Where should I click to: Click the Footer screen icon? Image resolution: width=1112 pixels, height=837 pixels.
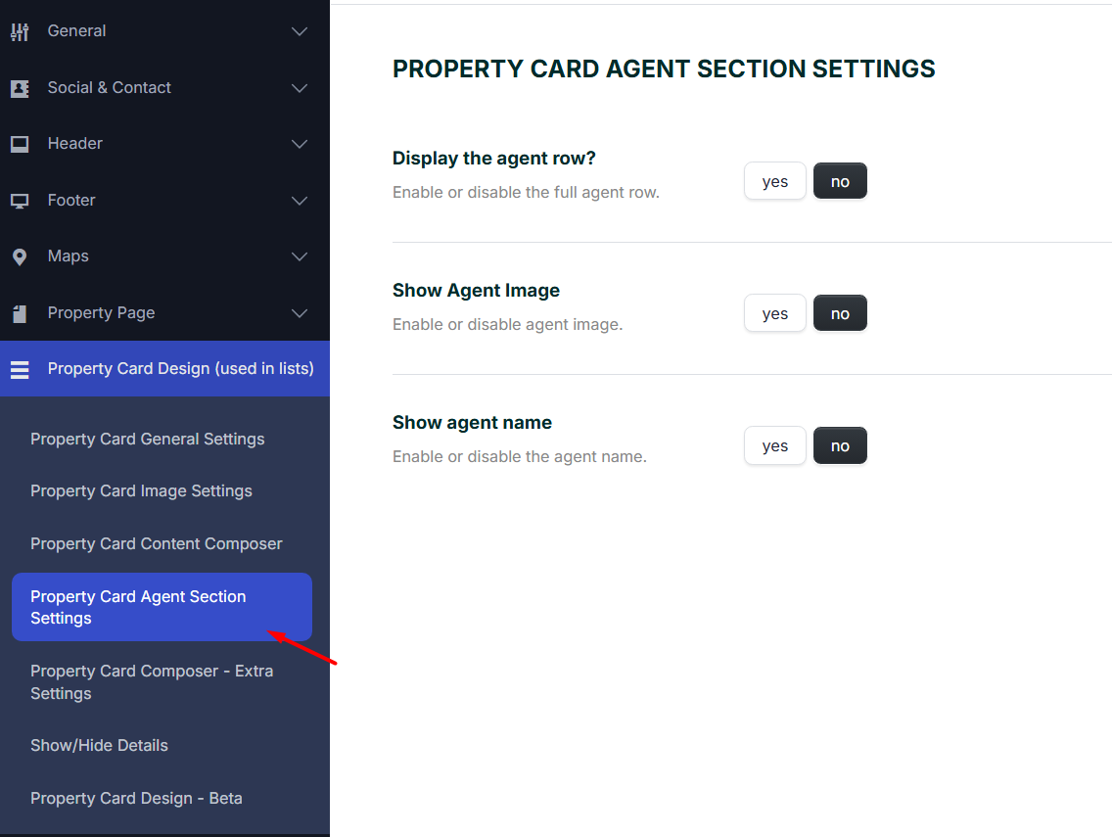(x=20, y=201)
